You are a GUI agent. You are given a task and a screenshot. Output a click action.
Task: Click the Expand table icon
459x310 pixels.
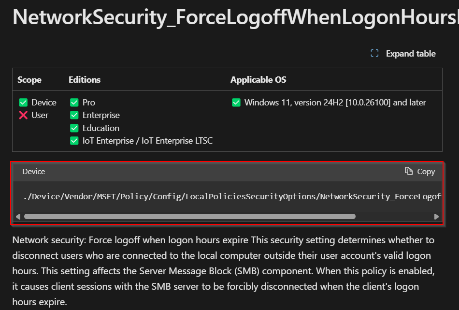click(374, 53)
